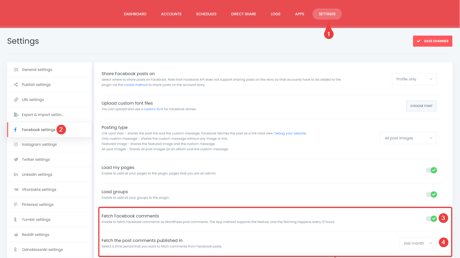Click the Pinterest logo icon in sidebar
The image size is (460, 258).
click(16, 205)
